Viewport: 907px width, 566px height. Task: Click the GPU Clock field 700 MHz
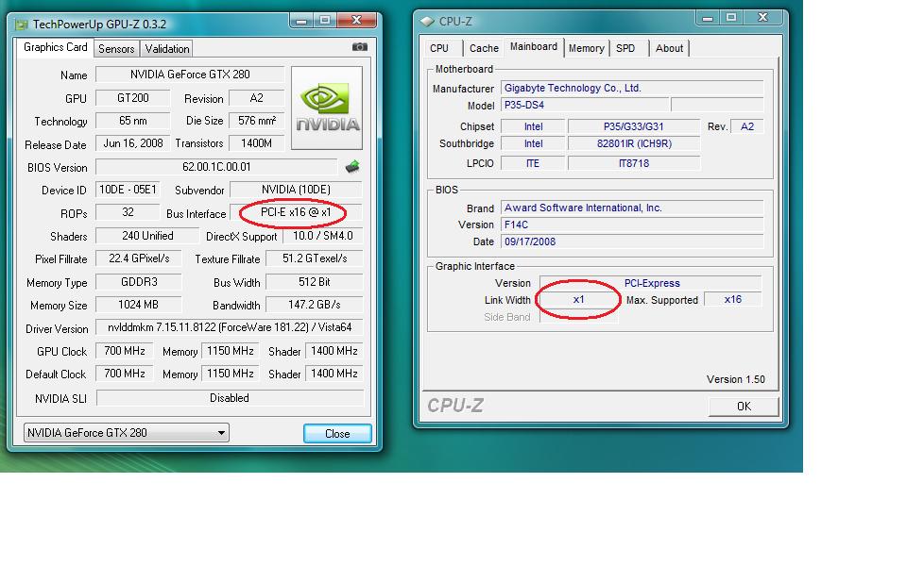point(125,351)
